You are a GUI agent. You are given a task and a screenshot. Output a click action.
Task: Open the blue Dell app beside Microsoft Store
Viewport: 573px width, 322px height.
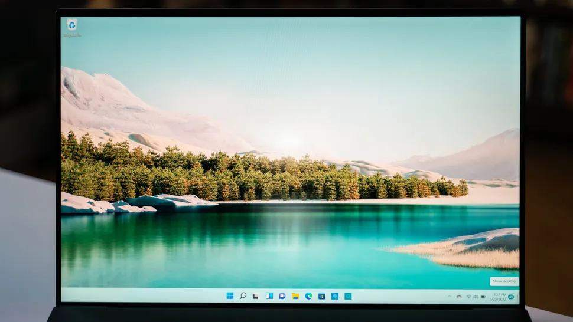coord(335,295)
